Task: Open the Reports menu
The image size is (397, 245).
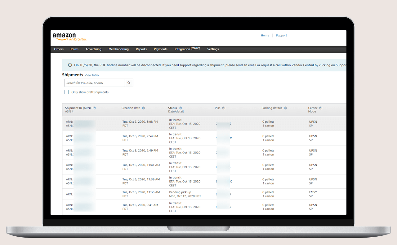Action: pyautogui.click(x=141, y=49)
